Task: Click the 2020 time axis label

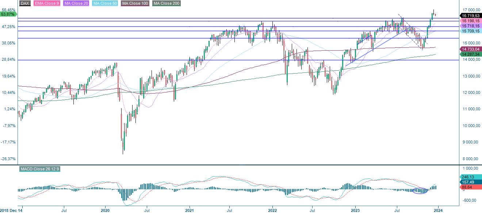Action: click(x=105, y=210)
